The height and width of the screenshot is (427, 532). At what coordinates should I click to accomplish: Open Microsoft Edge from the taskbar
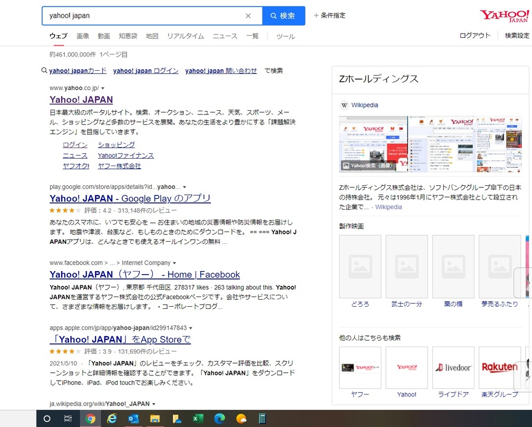point(219,418)
